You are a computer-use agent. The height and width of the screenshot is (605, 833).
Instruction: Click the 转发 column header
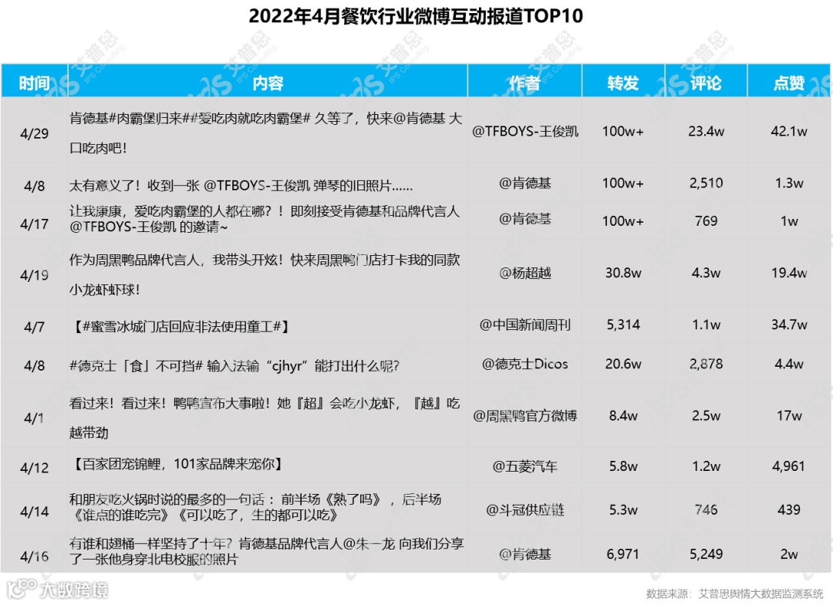pyautogui.click(x=623, y=82)
